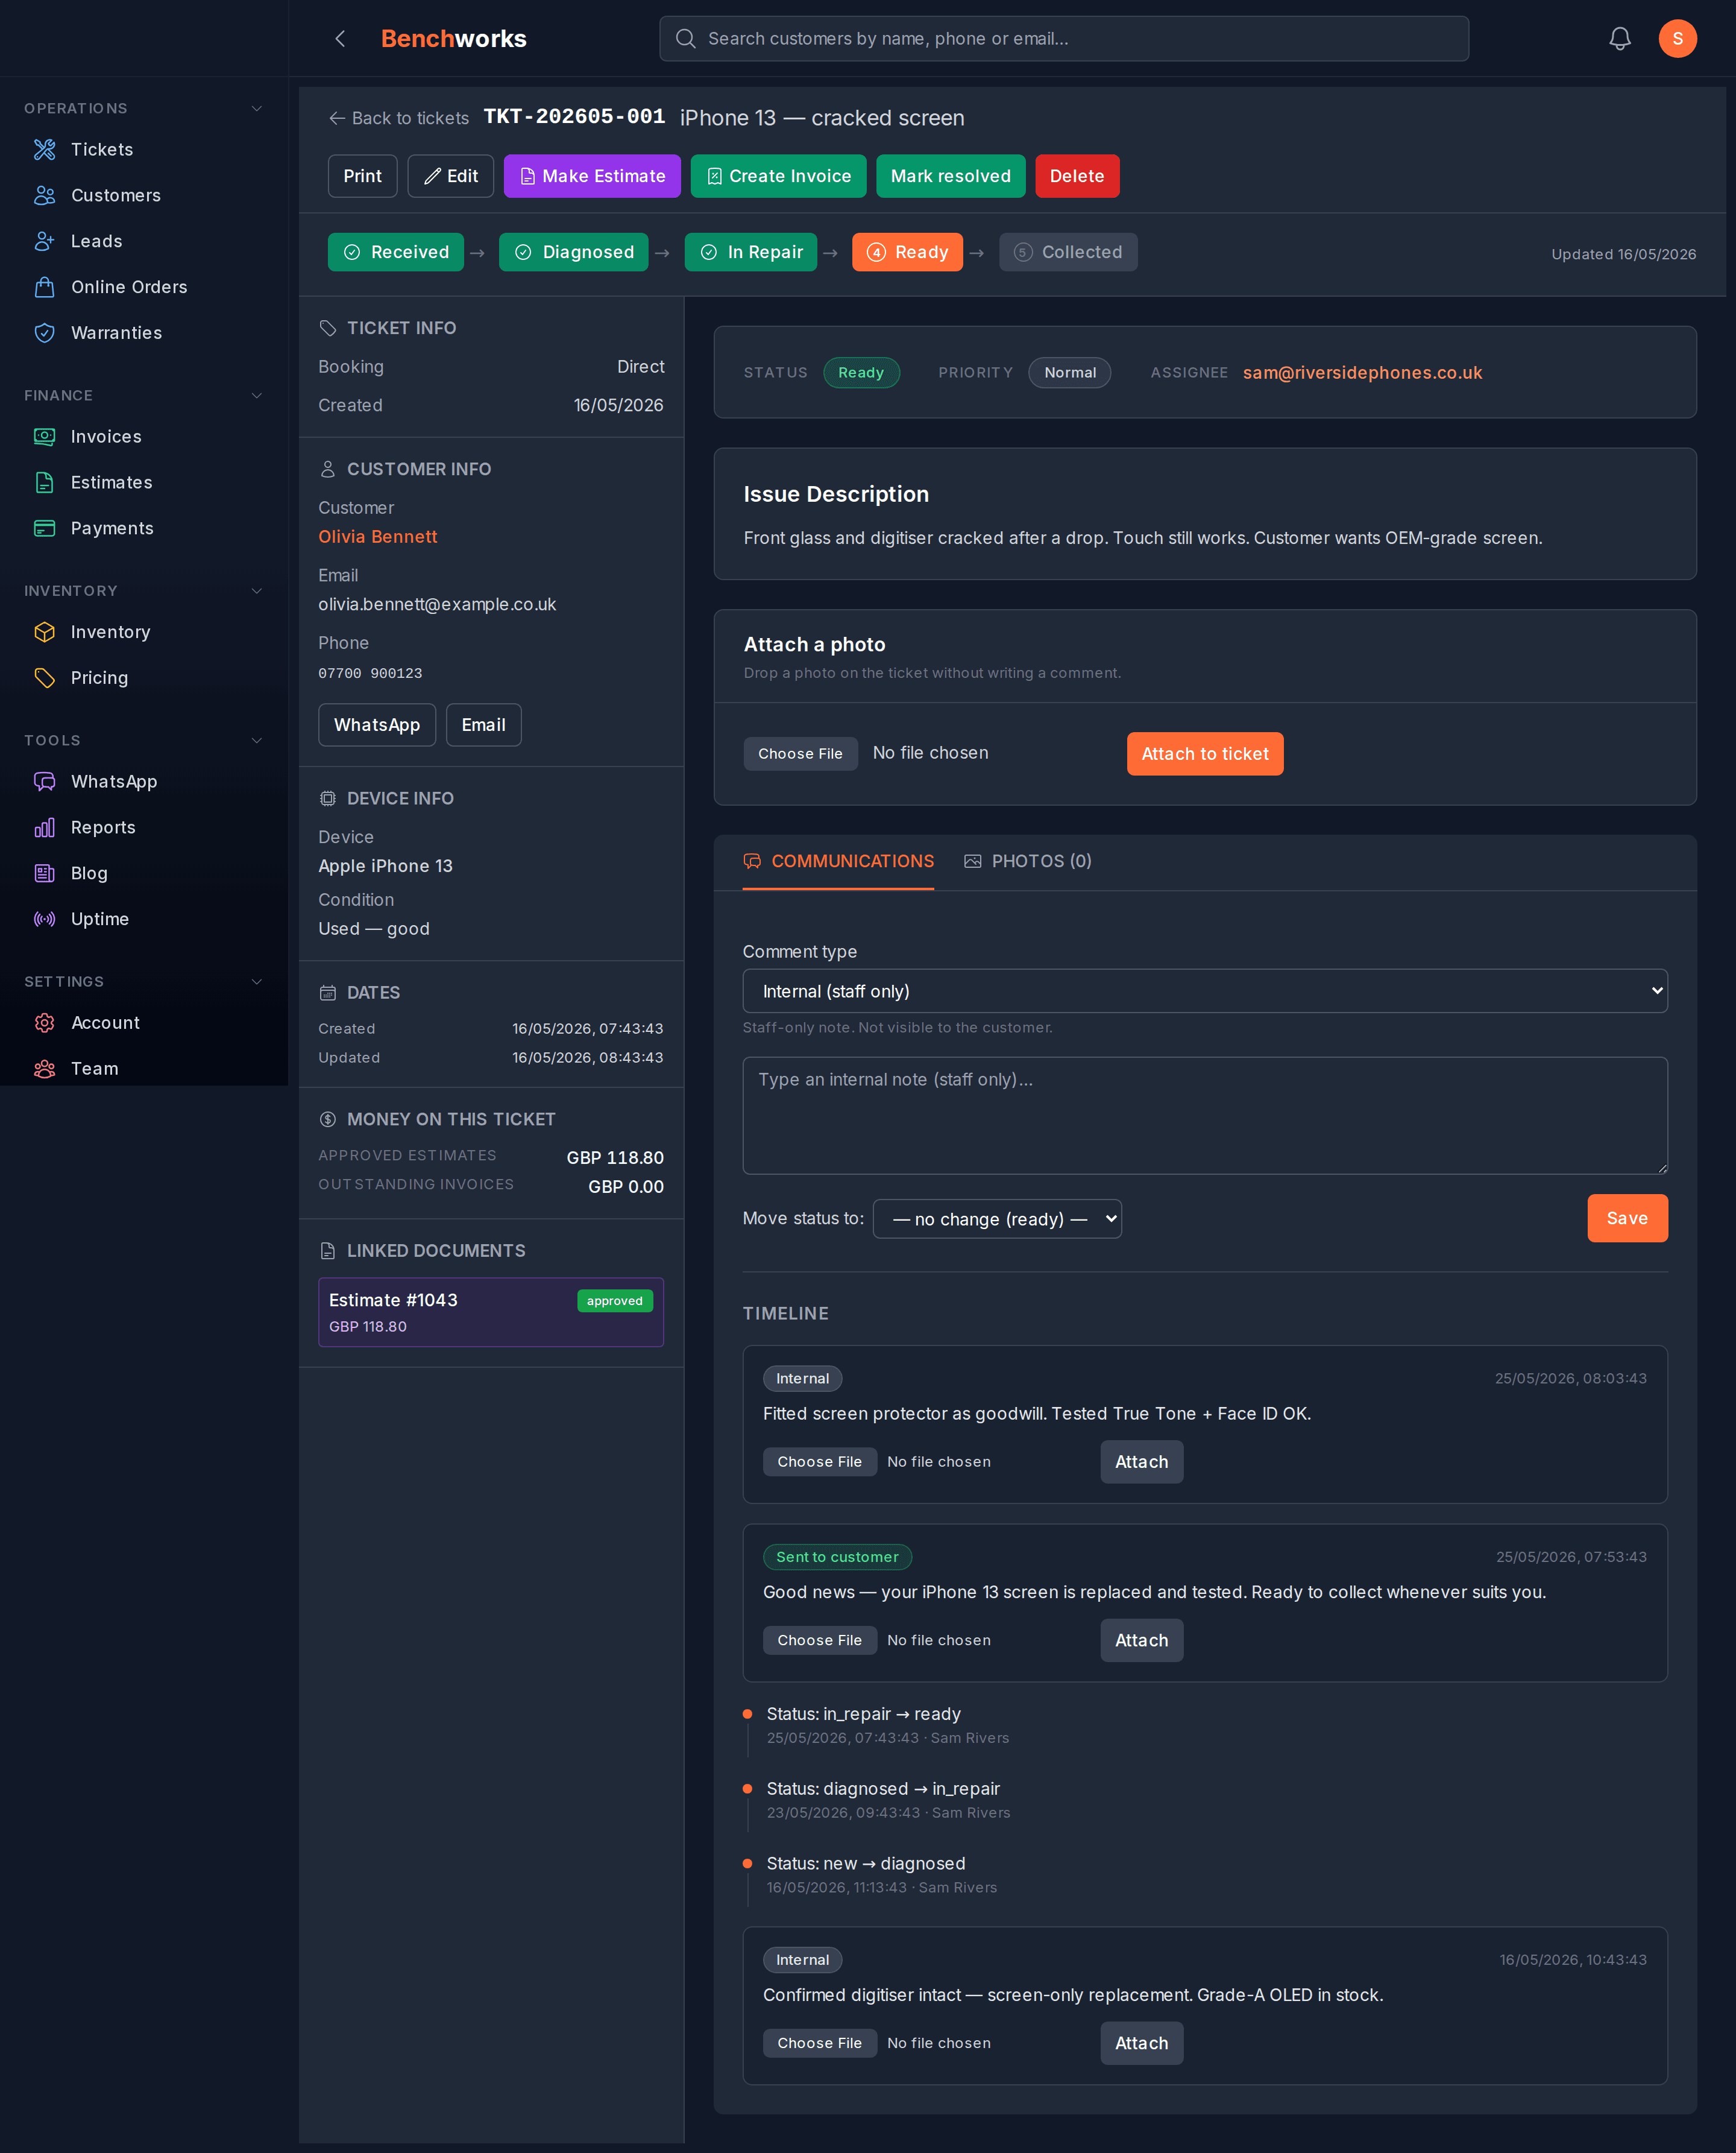The height and width of the screenshot is (2153, 1736).
Task: Open Online Orders bag icon
Action: pyautogui.click(x=45, y=287)
